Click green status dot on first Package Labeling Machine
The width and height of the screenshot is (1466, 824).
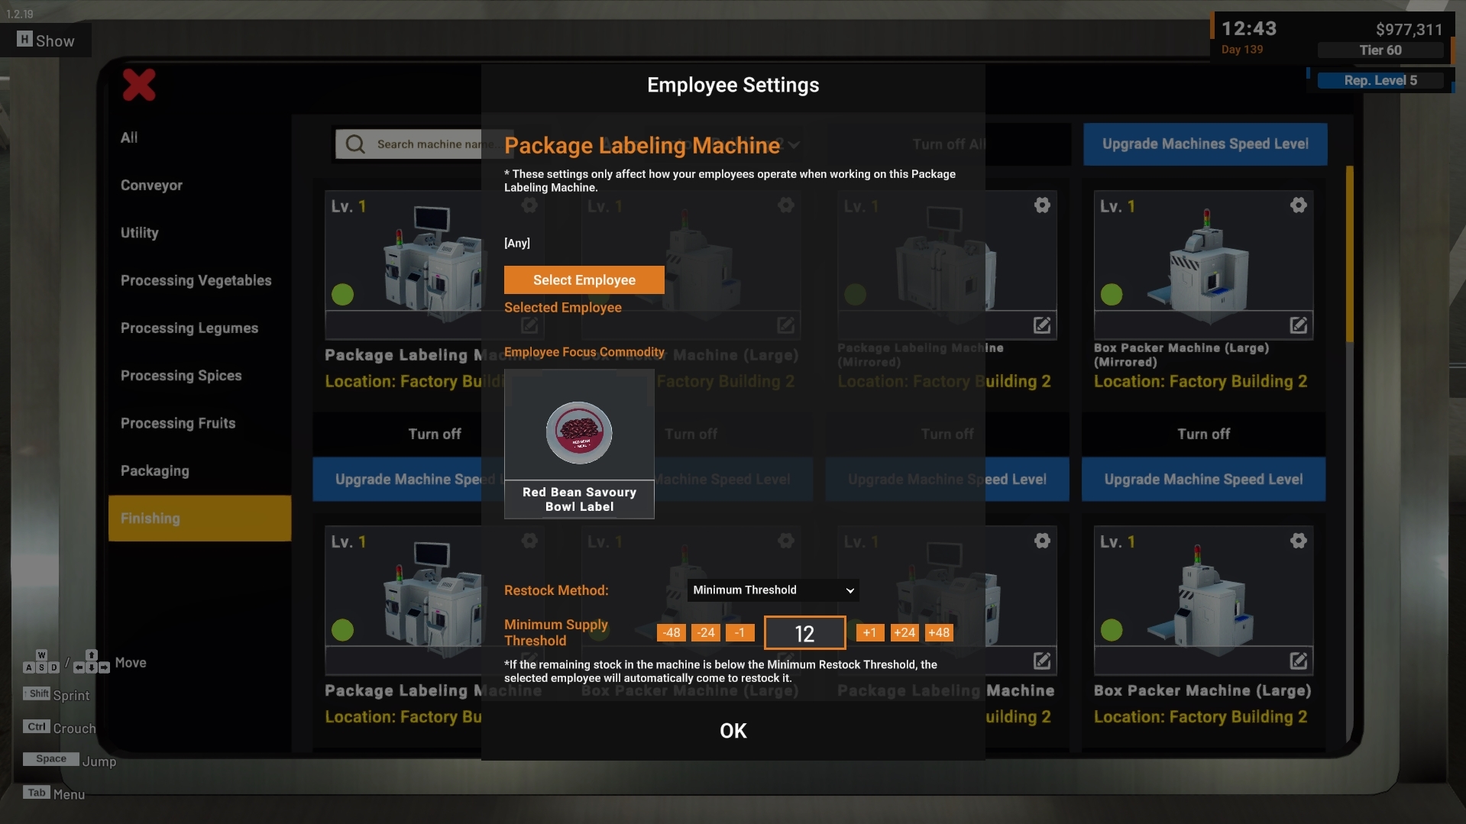(343, 295)
